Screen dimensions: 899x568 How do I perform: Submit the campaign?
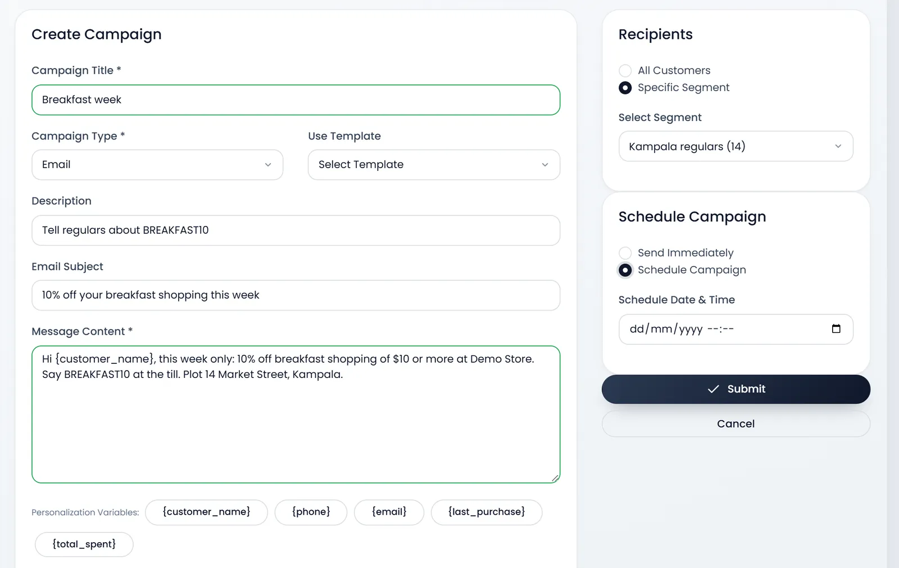(735, 389)
